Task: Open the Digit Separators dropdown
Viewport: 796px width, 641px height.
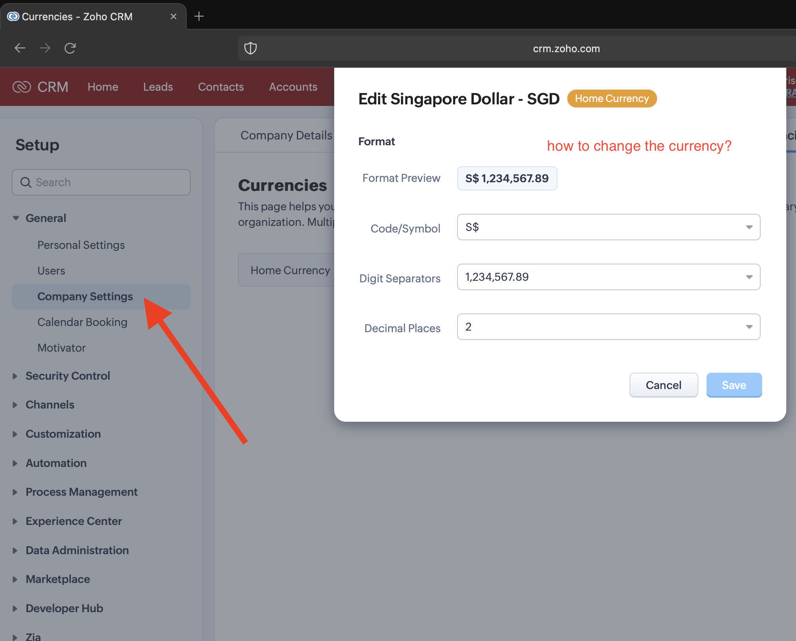Action: (x=608, y=277)
